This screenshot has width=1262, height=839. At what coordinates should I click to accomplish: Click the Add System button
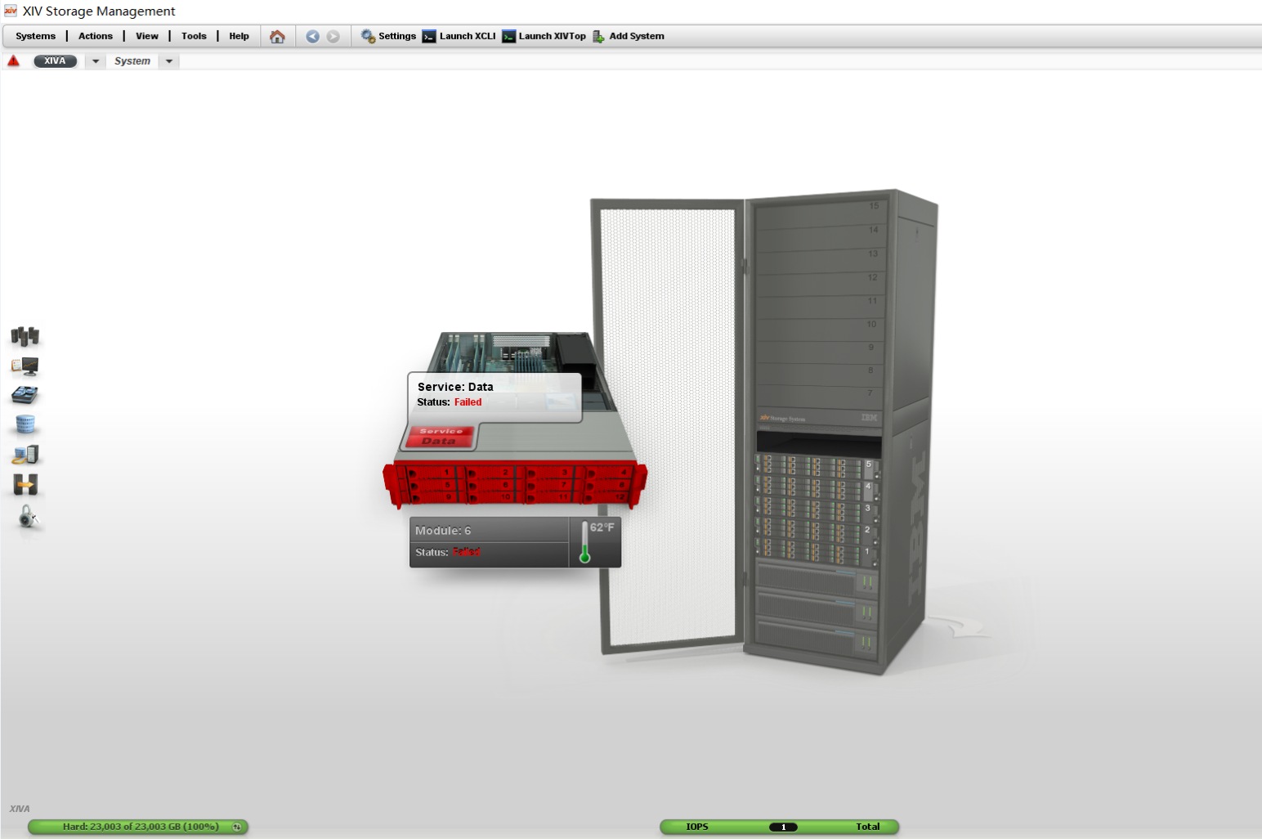[628, 36]
